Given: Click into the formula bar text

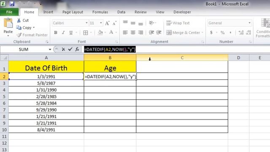Looking at the screenshot, I should tap(110, 49).
